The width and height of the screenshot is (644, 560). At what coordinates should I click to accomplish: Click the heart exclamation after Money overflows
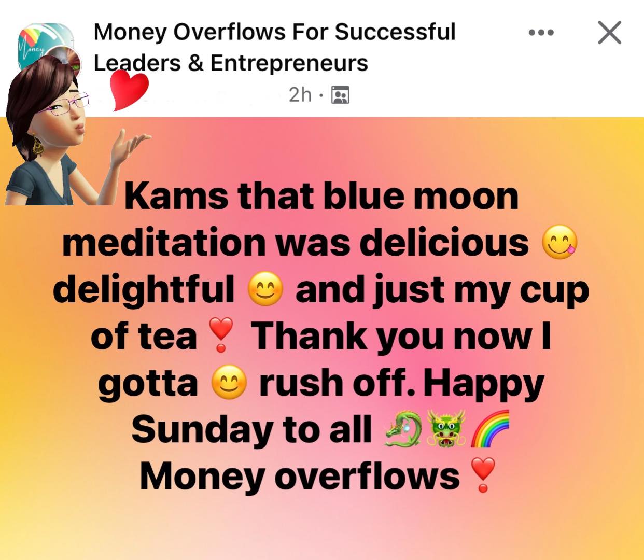pos(483,475)
